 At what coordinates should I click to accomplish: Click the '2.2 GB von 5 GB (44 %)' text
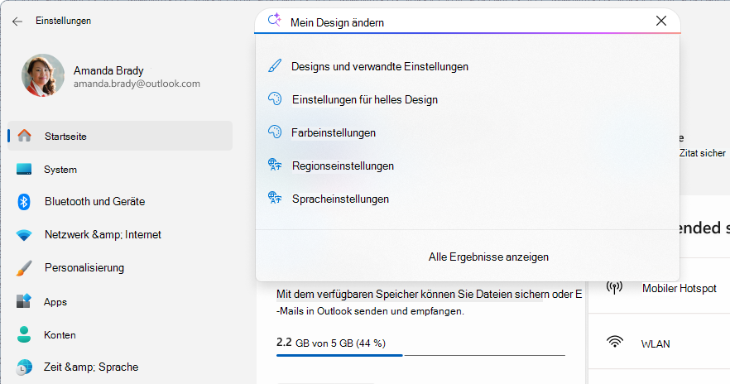pos(331,343)
